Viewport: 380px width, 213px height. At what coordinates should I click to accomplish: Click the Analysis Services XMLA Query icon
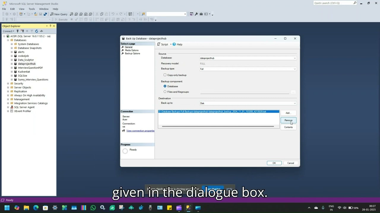86,14
